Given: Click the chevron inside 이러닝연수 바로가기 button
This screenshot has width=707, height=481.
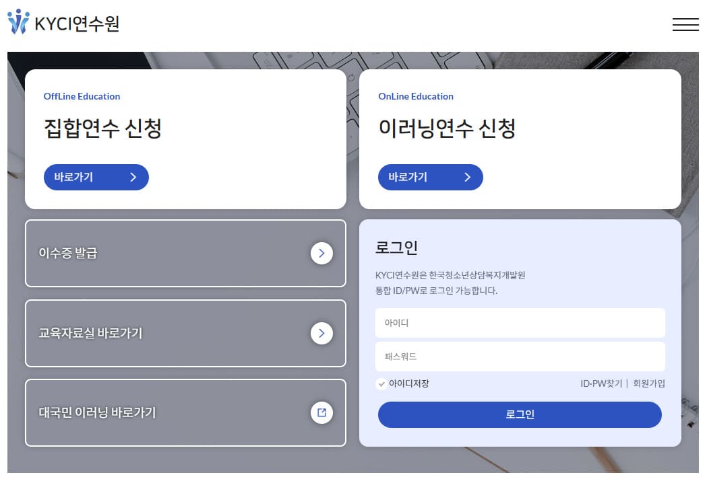Looking at the screenshot, I should 467,177.
